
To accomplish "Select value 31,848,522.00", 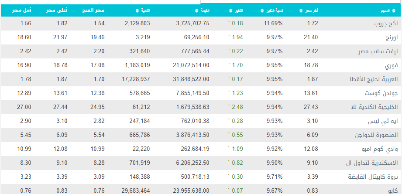I will point(191,79).
